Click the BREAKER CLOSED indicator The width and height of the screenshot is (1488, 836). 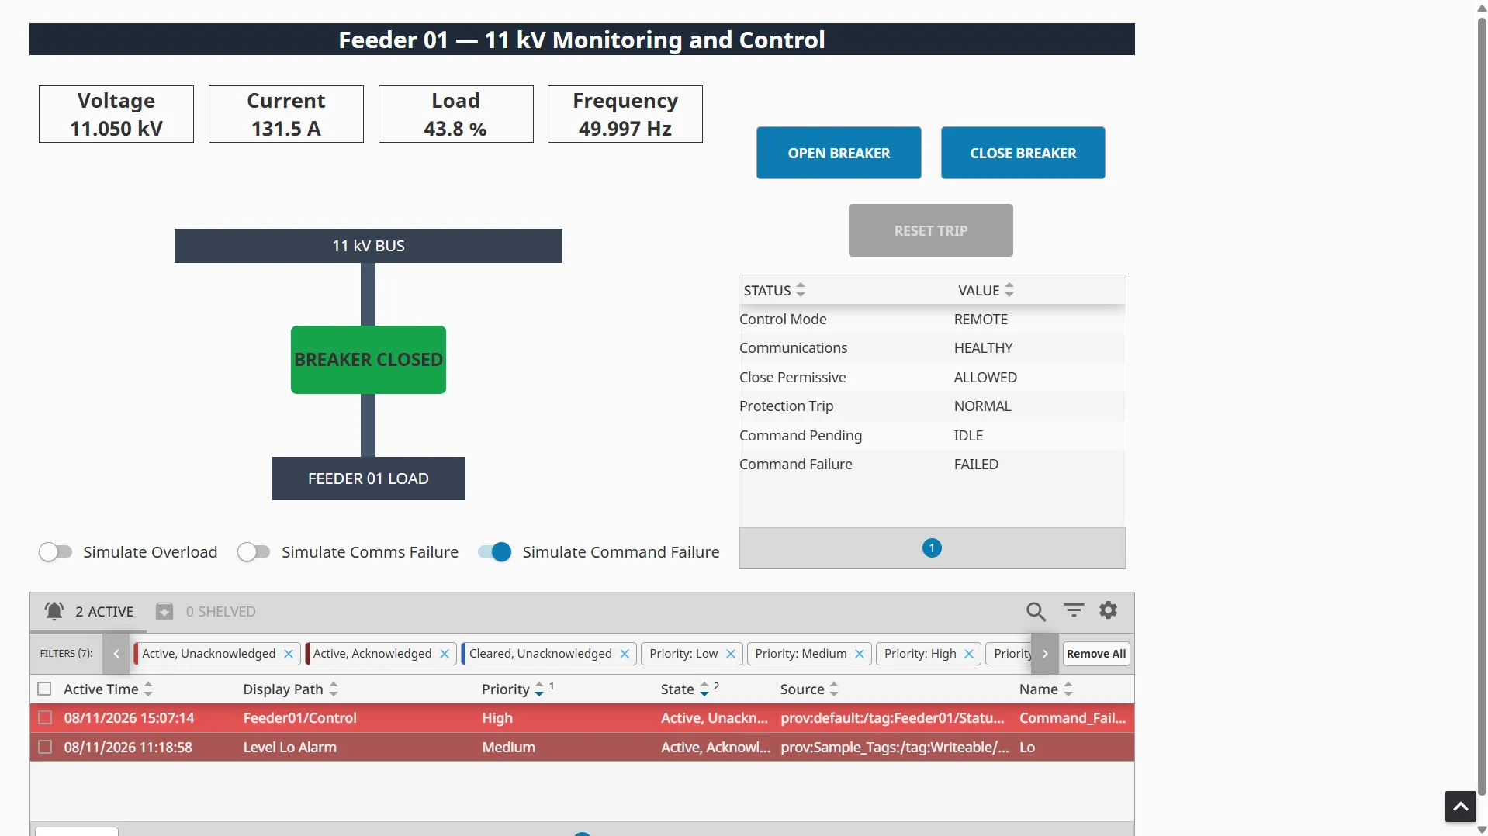369,360
